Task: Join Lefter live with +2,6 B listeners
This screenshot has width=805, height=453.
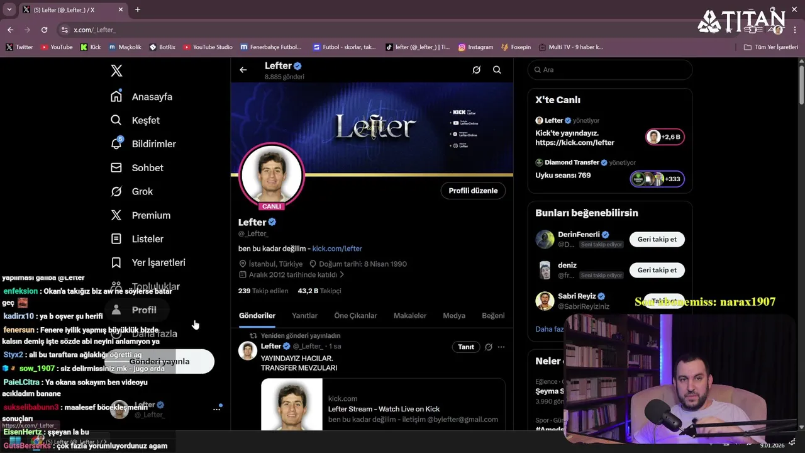Action: (665, 137)
